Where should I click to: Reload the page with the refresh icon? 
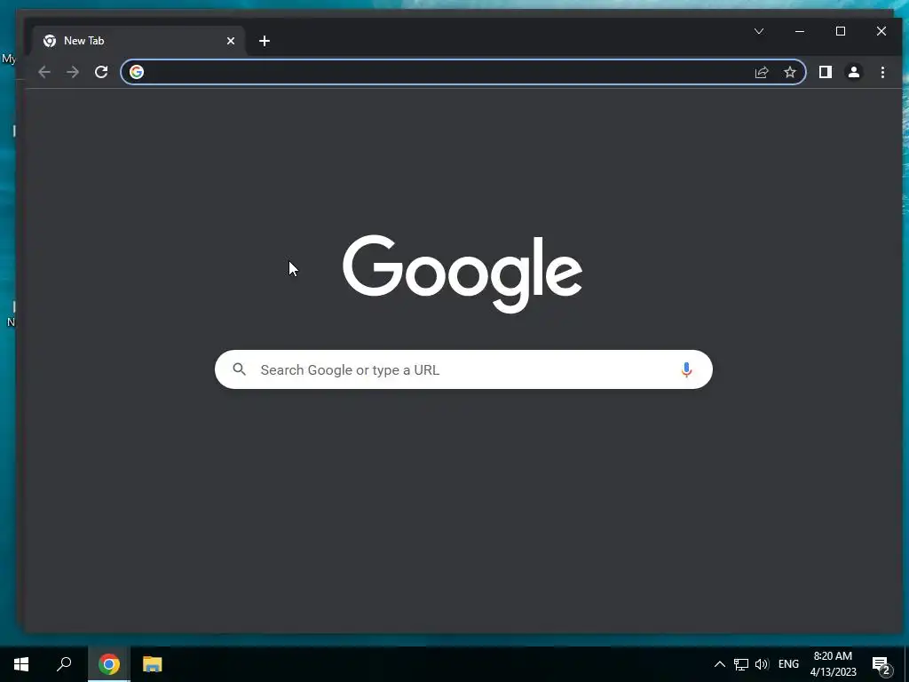click(x=101, y=72)
